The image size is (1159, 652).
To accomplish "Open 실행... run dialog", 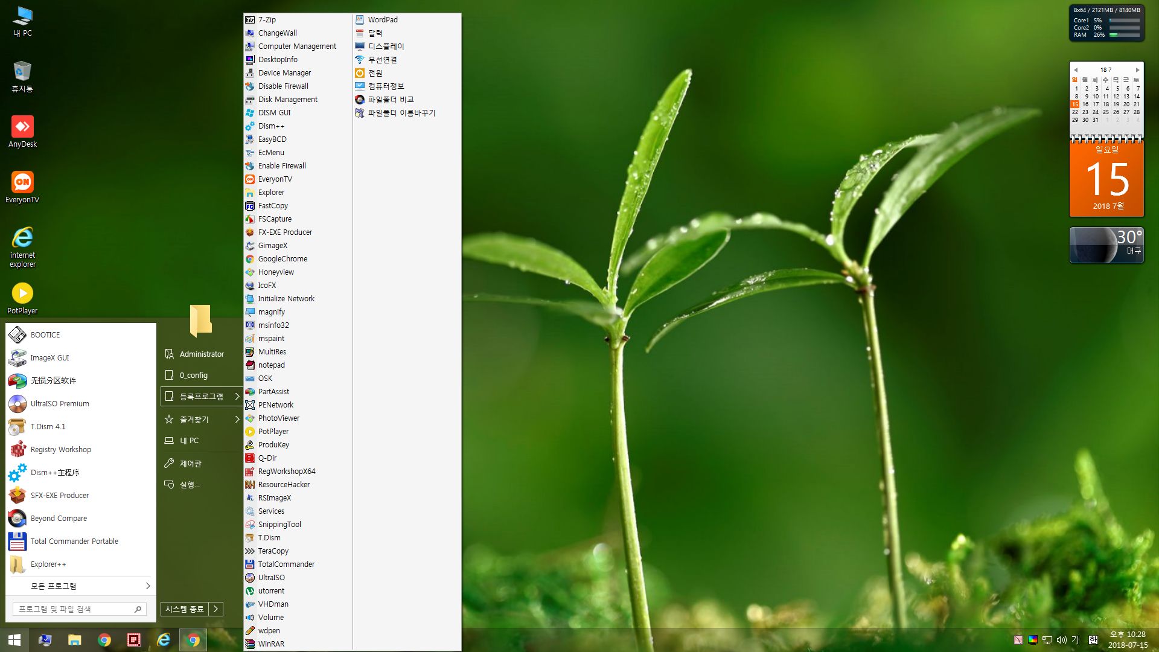I will [202, 485].
